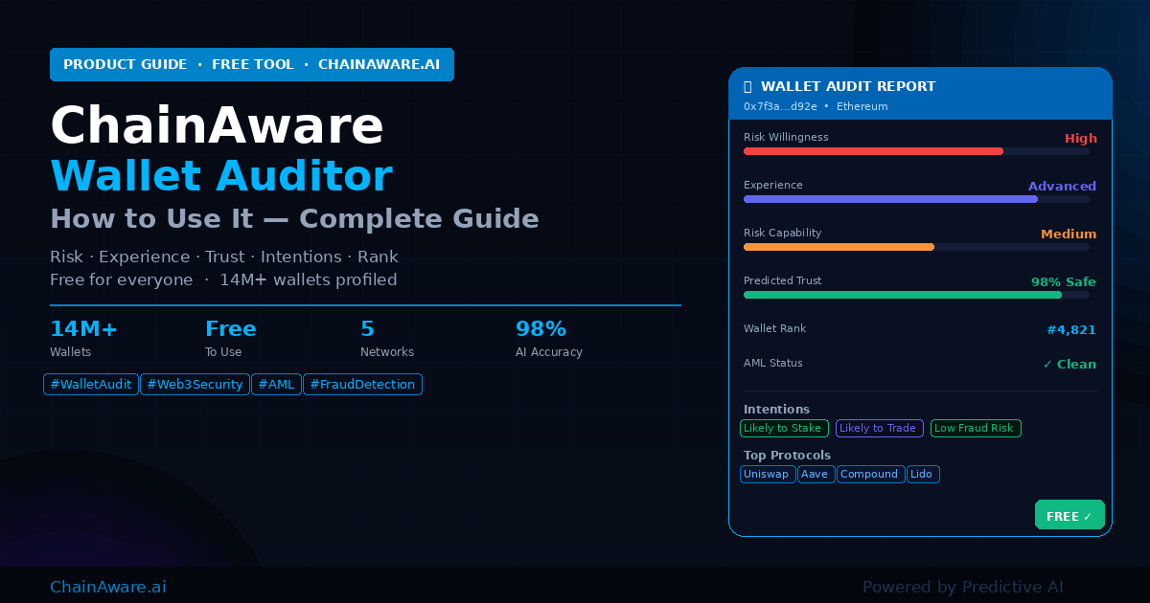This screenshot has height=603, width=1150.
Task: Click the Lido protocol chip
Action: click(922, 475)
